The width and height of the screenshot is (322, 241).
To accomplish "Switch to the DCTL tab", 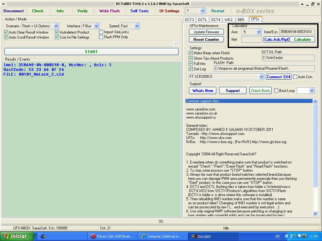I will click(x=203, y=20).
